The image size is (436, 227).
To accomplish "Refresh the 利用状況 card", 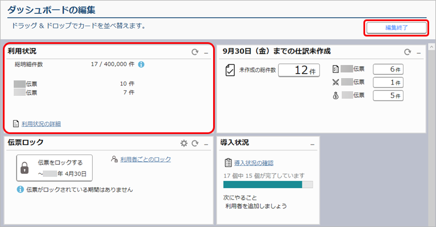I will (195, 52).
